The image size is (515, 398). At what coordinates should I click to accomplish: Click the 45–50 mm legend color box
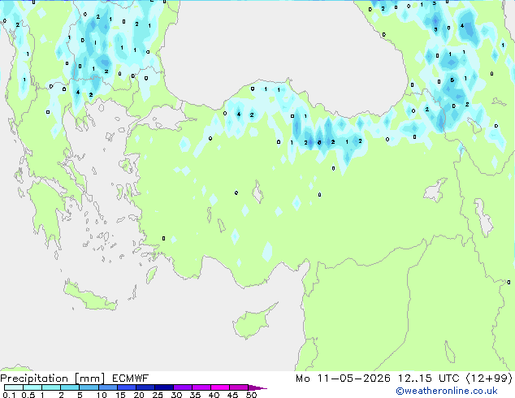(239, 387)
